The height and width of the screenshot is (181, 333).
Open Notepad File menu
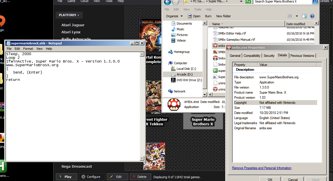point(9,49)
